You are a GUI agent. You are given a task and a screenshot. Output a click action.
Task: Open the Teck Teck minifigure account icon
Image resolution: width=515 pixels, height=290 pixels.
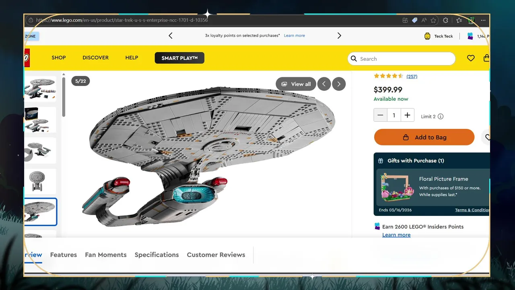pos(427,36)
